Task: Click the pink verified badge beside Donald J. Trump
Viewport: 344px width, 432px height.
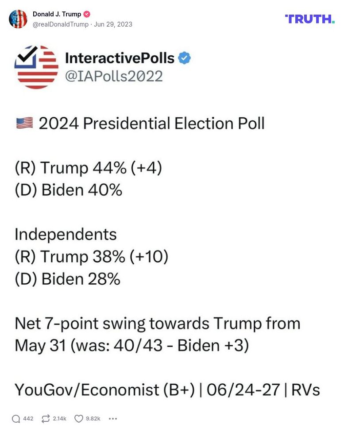Action: click(x=87, y=14)
